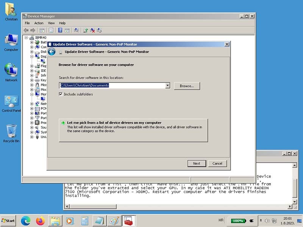Viewport: 303px width, 227px height.
Task: Click the Update driver software toolbar icon
Action: (86, 30)
